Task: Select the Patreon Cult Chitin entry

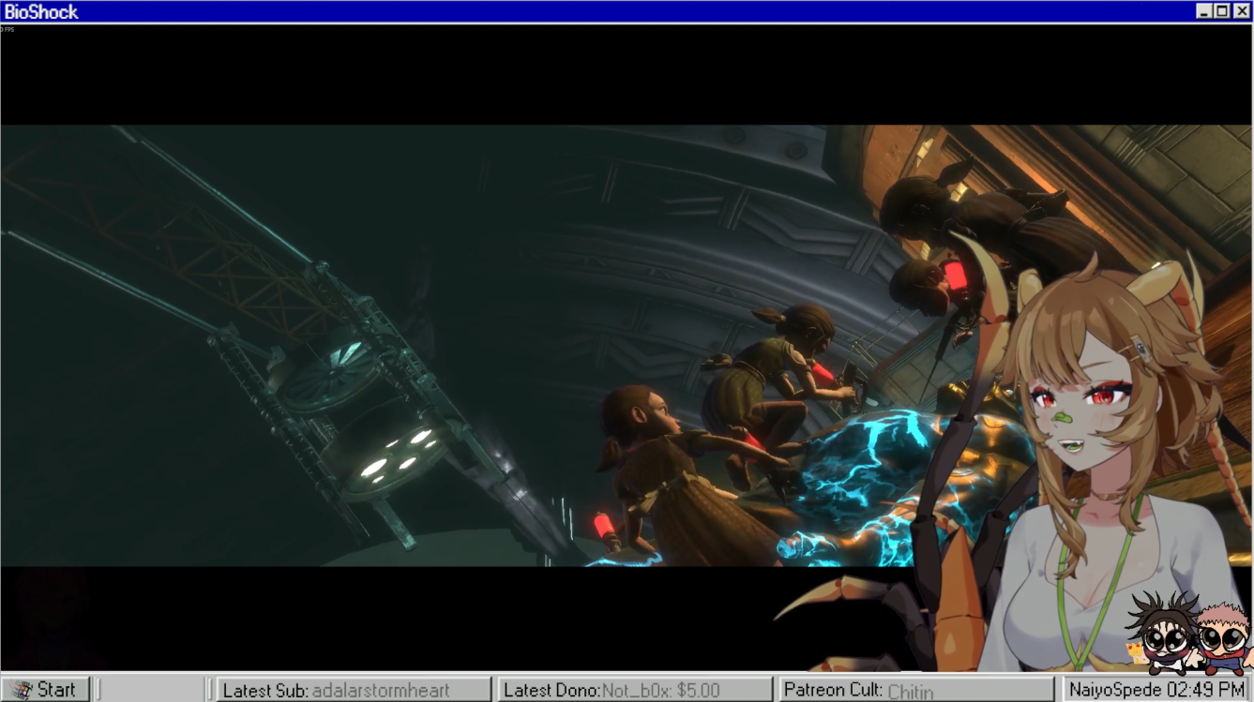Action: tap(918, 691)
